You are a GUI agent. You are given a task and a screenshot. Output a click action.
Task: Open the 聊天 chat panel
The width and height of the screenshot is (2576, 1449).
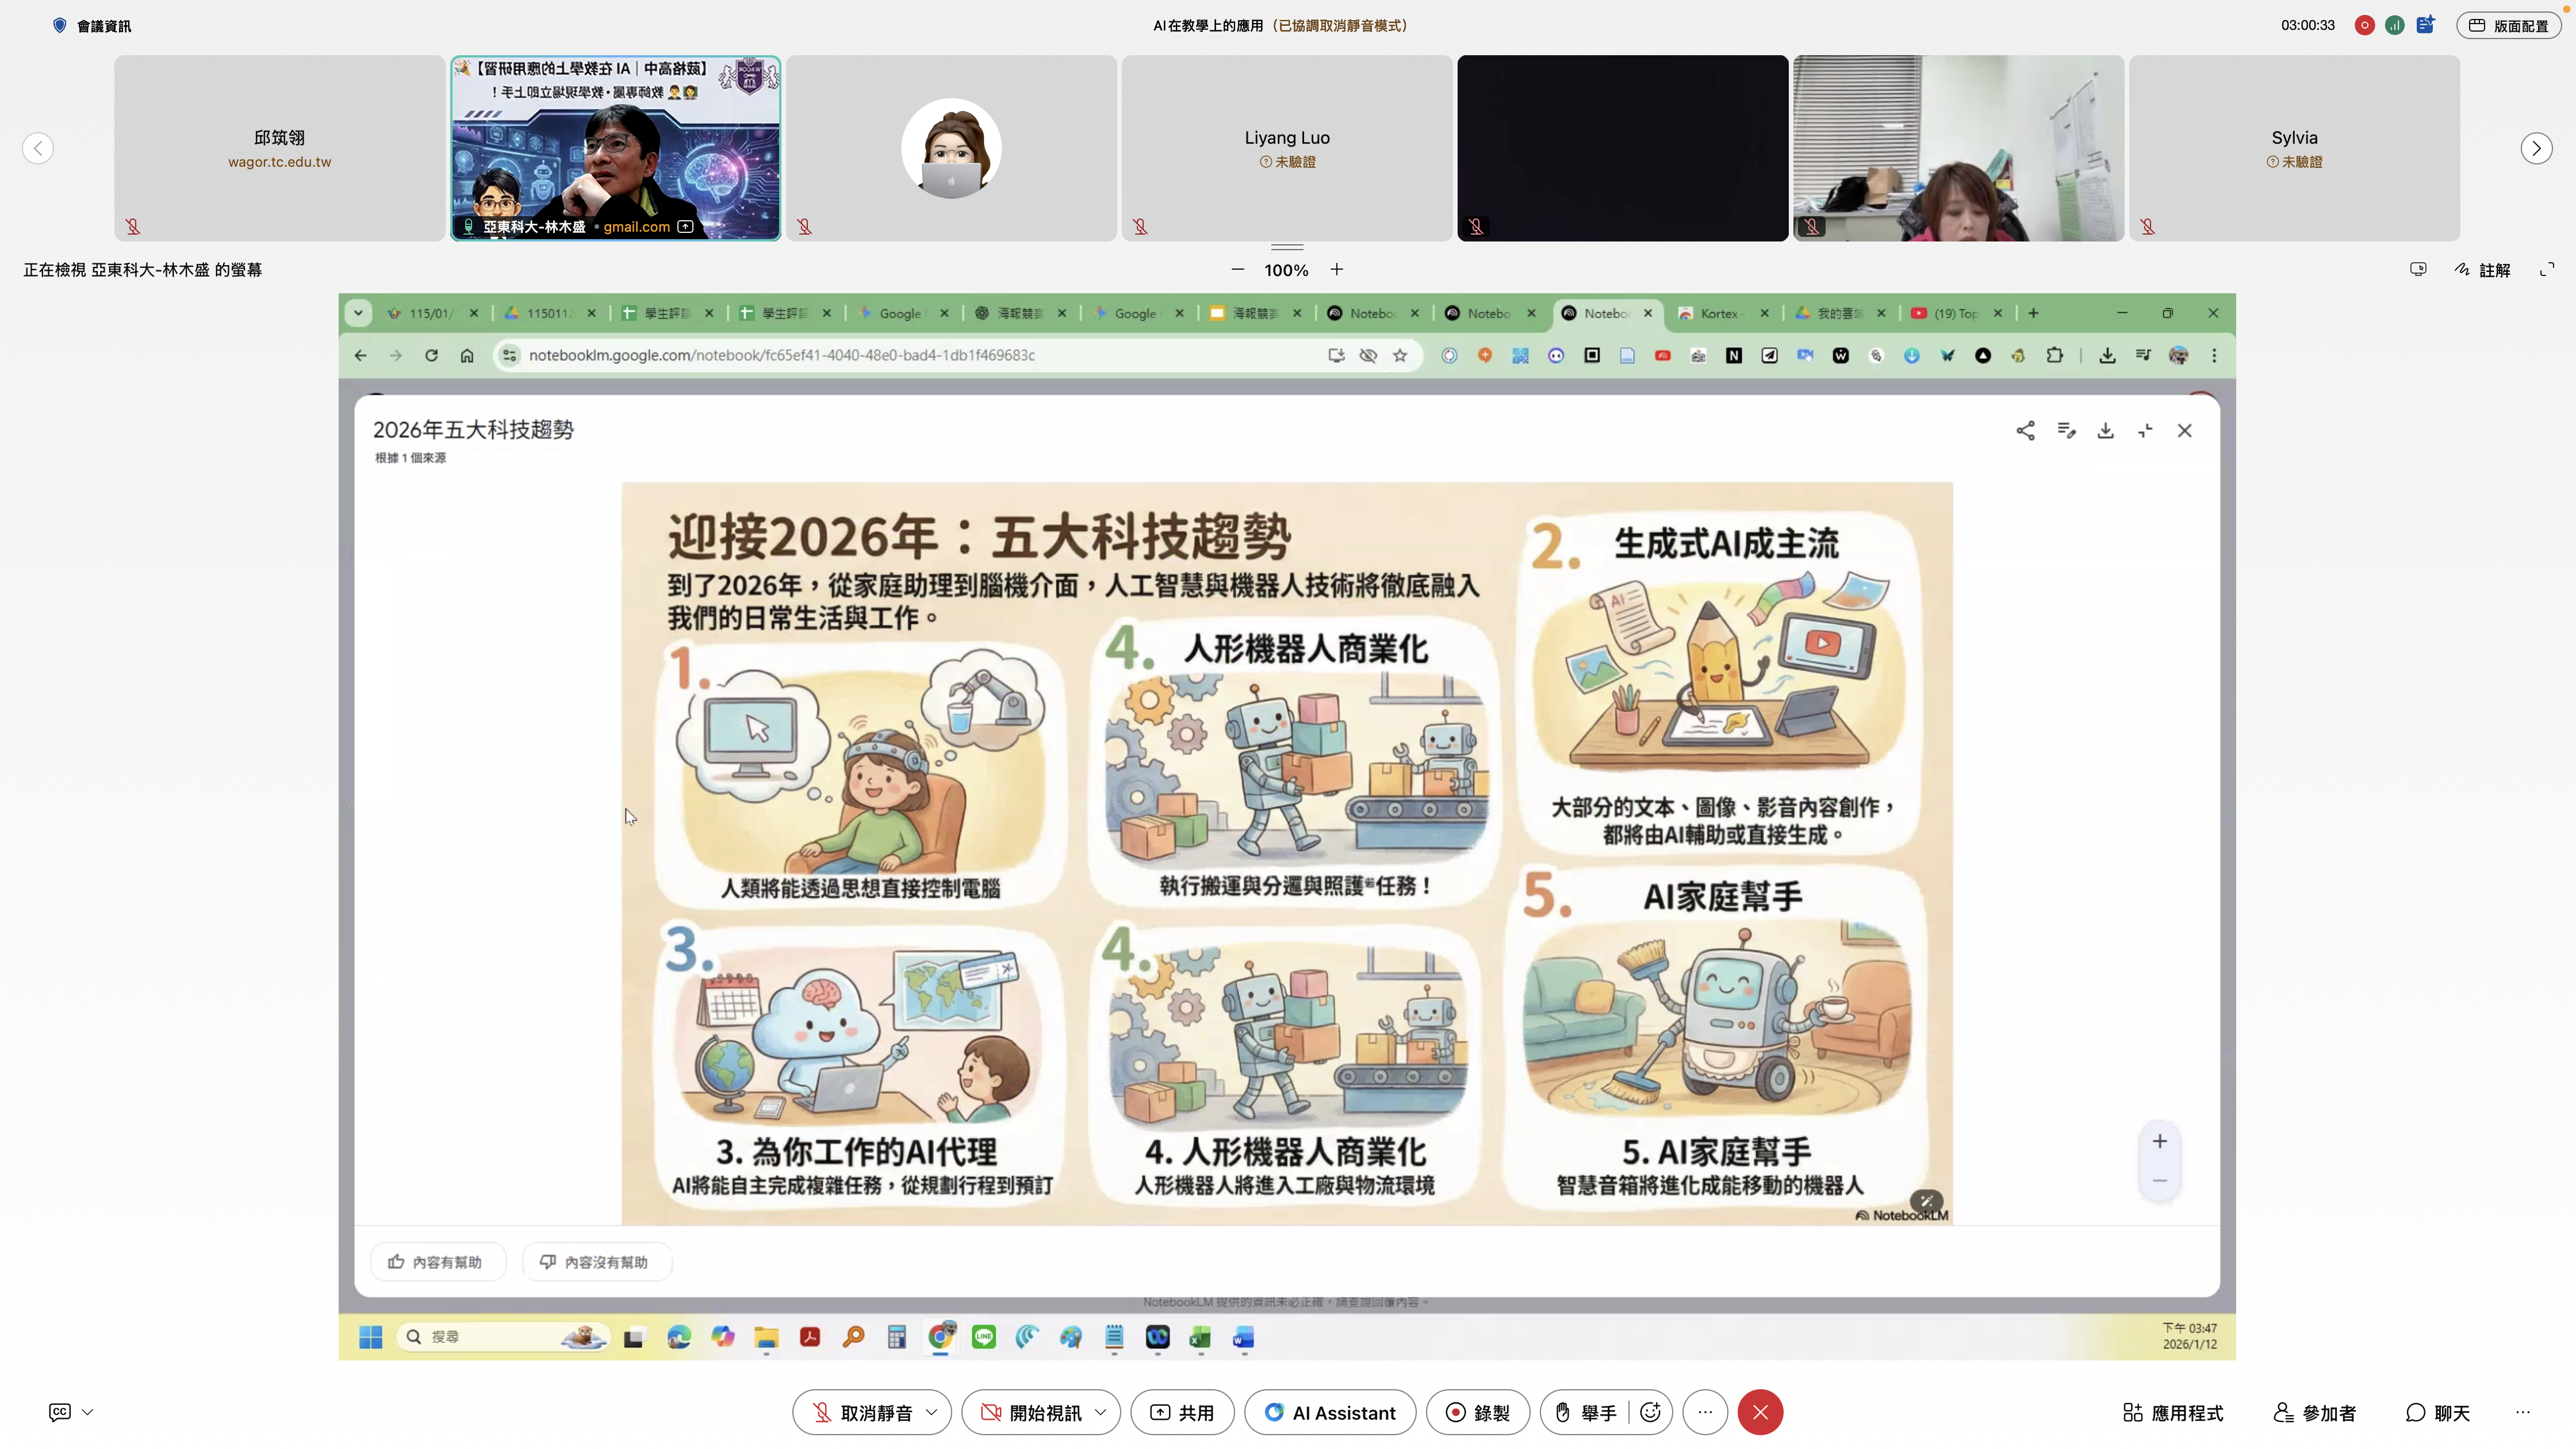(2437, 1412)
